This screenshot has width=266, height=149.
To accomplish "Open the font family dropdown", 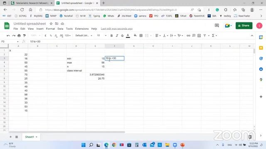I will click(x=84, y=36).
